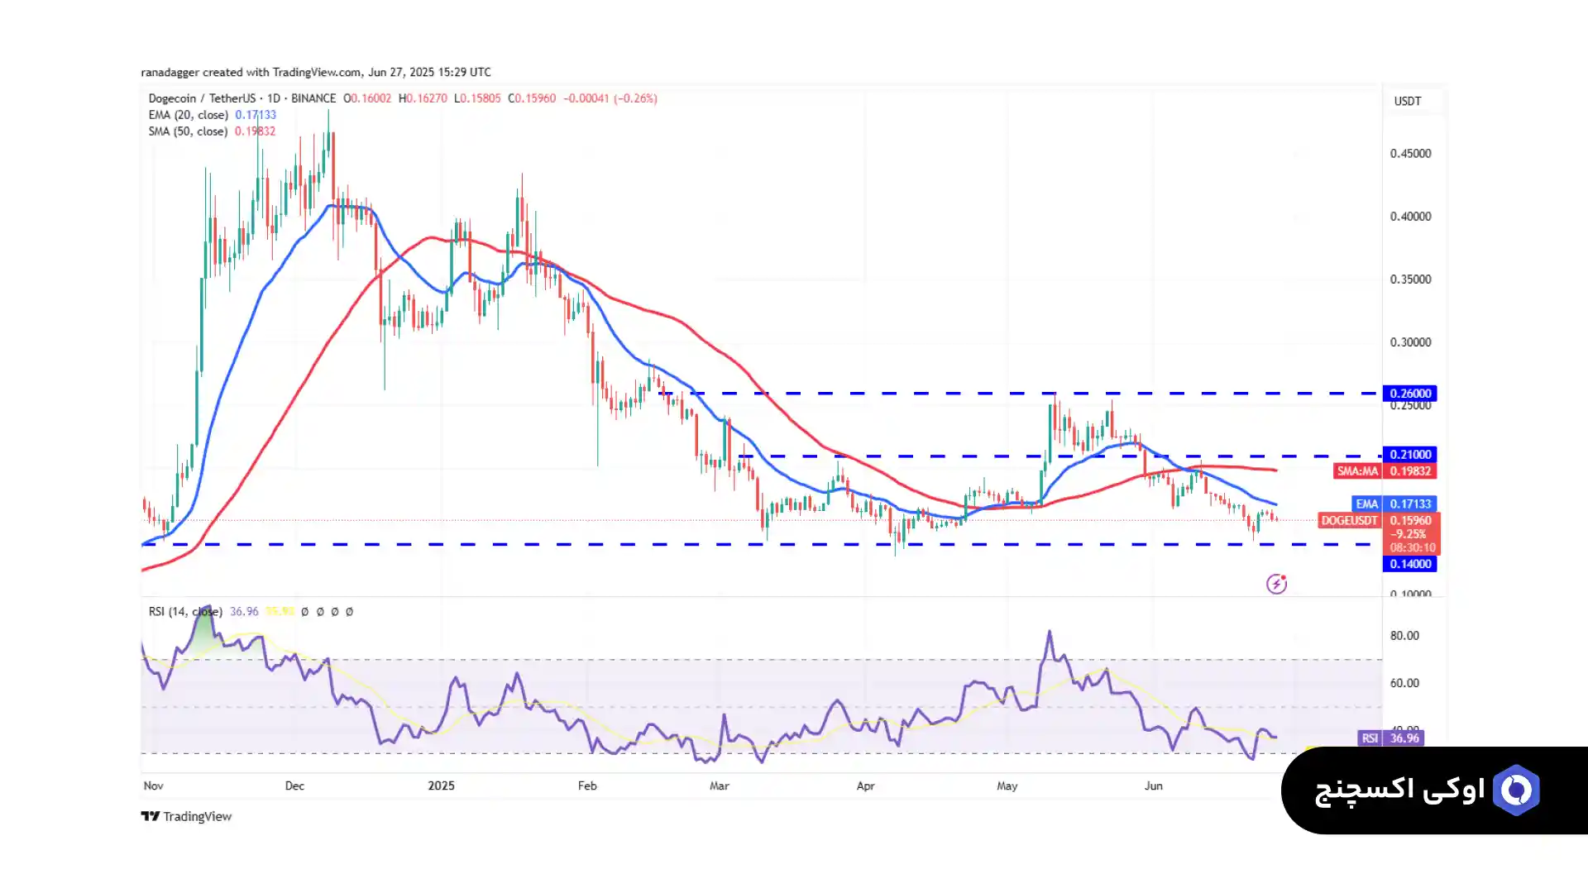This screenshot has width=1588, height=893.
Task: Click the 0.21000 horizontal line label
Action: (1409, 455)
